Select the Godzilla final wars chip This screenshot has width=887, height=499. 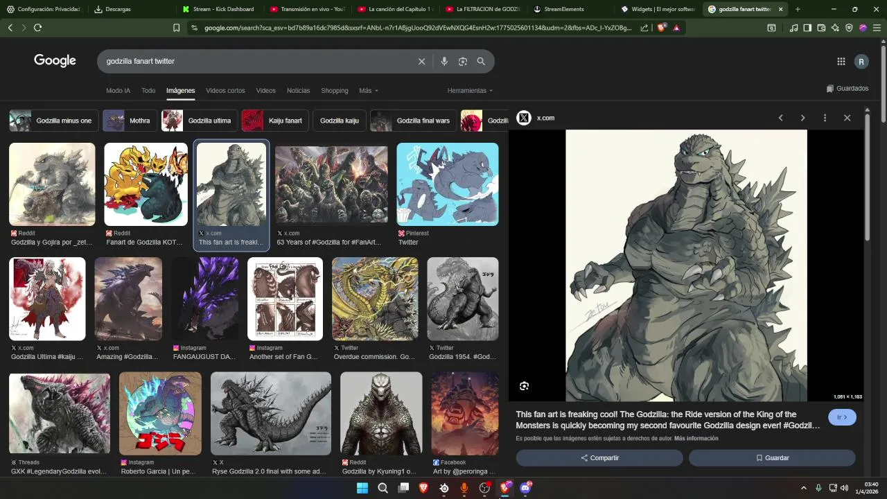pos(413,121)
